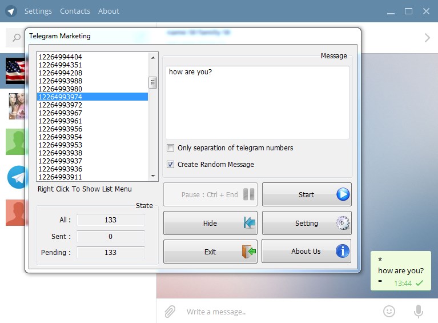
Task: Click the number list scrollbar thumb
Action: tap(152, 82)
